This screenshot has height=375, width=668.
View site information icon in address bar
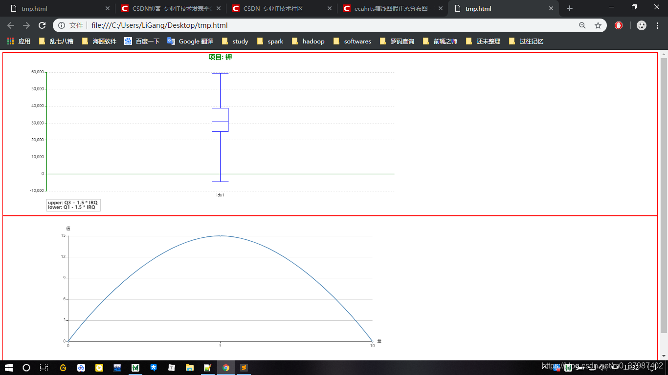tap(62, 25)
